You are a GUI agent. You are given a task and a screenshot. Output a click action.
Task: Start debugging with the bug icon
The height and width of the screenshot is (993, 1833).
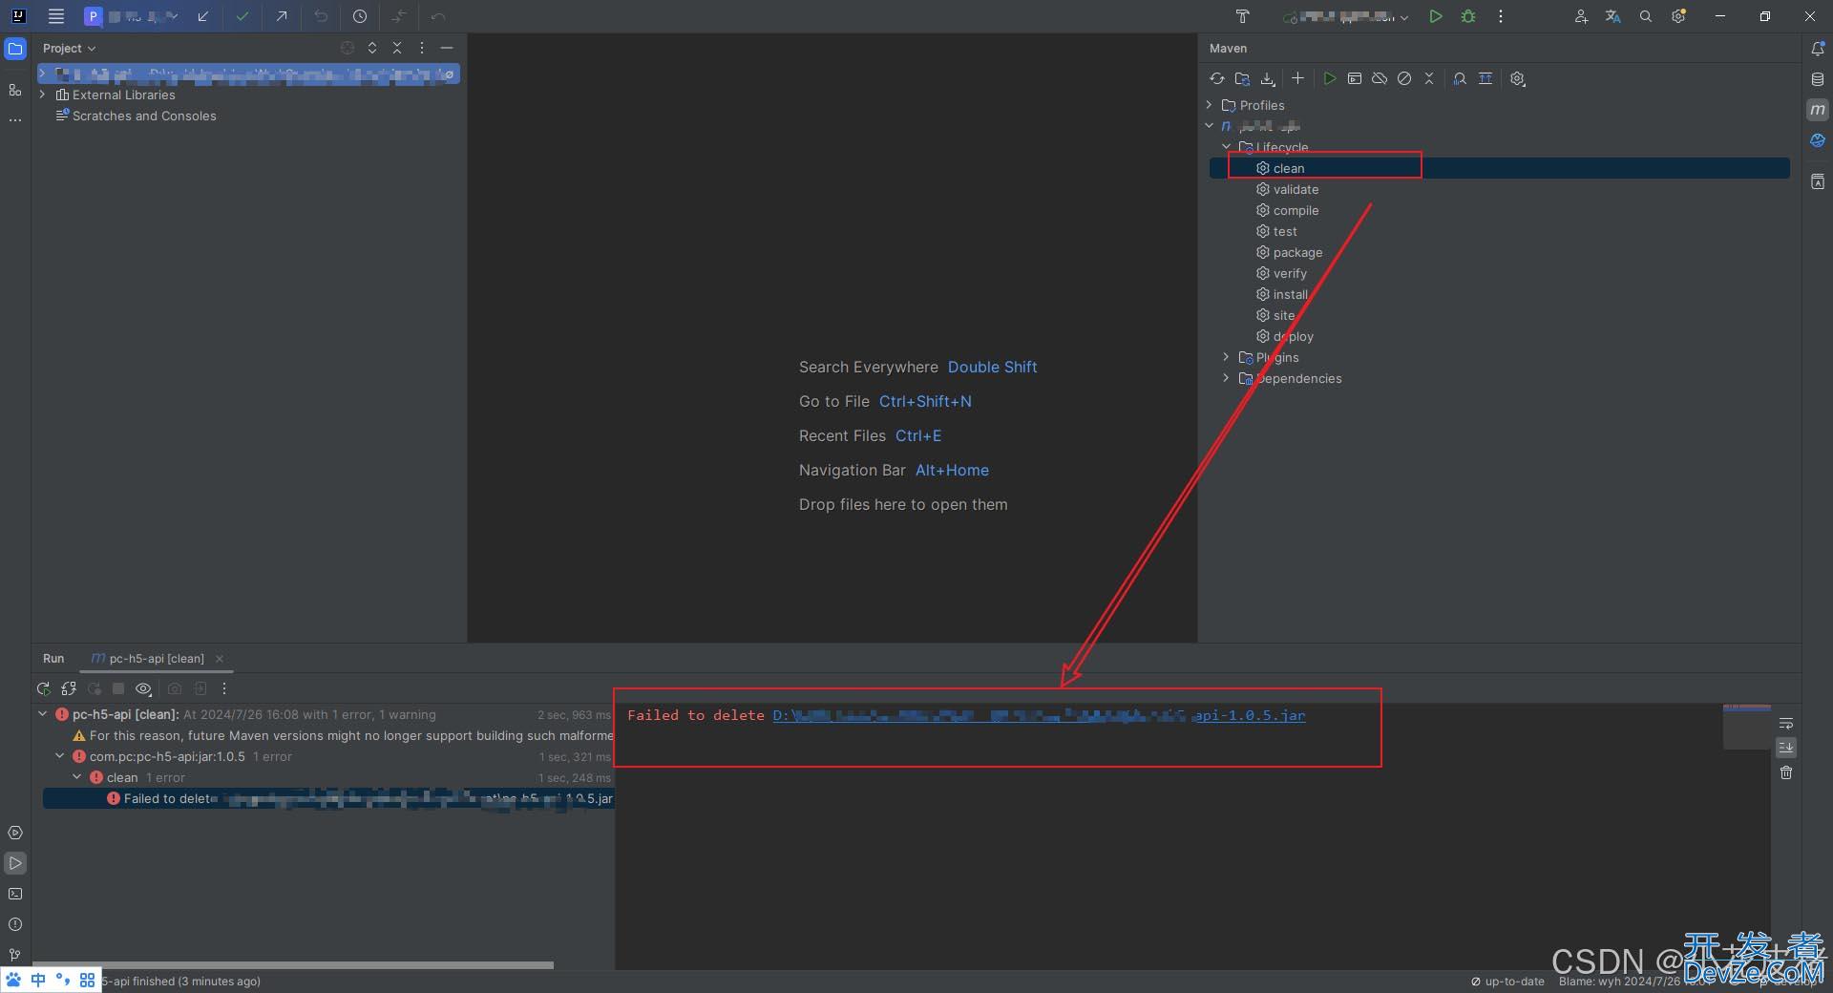1468,16
